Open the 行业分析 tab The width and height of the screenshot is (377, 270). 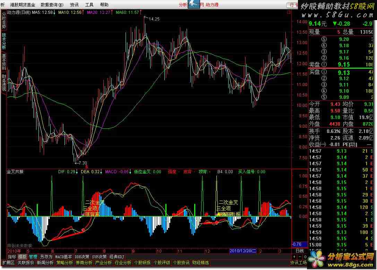[x=123, y=263]
